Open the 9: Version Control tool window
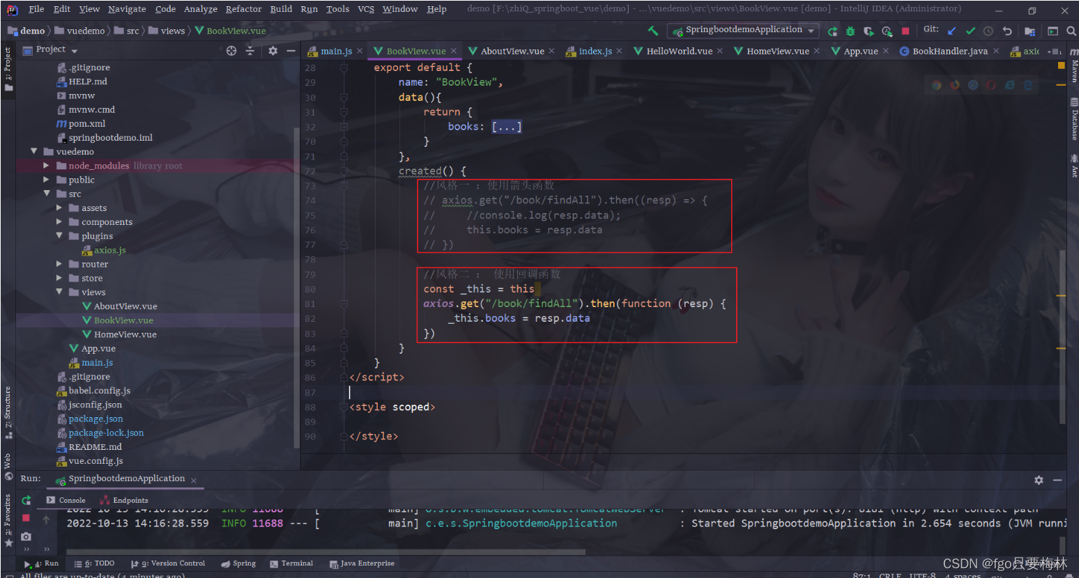The image size is (1079, 578). click(168, 563)
